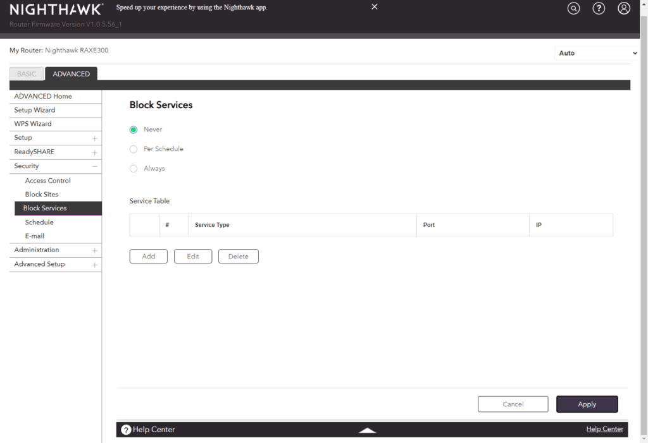Image resolution: width=648 pixels, height=443 pixels.
Task: Open the help question mark icon
Action: tap(599, 8)
